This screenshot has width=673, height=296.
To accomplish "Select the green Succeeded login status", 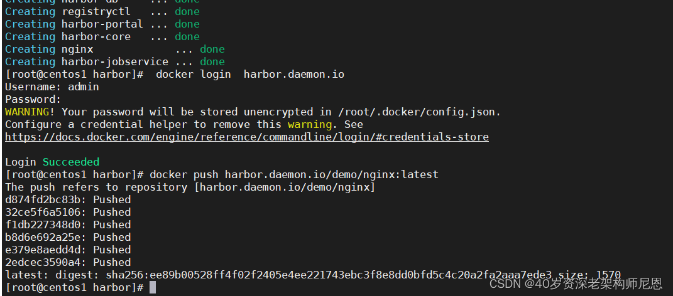I will click(x=71, y=162).
